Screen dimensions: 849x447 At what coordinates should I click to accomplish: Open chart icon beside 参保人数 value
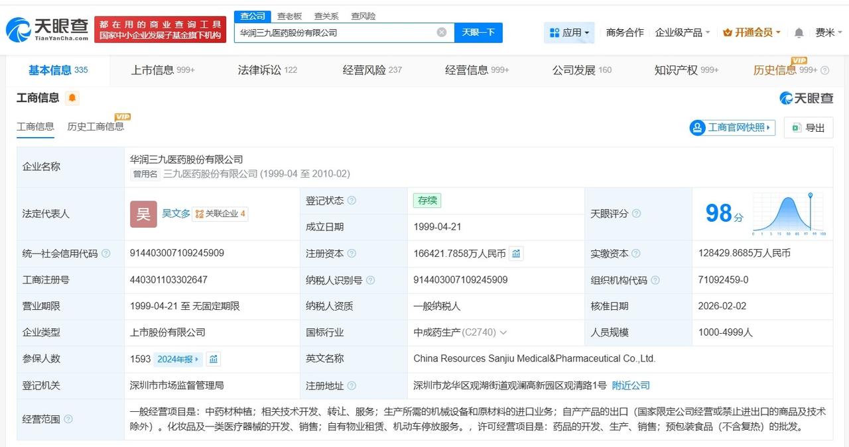214,359
